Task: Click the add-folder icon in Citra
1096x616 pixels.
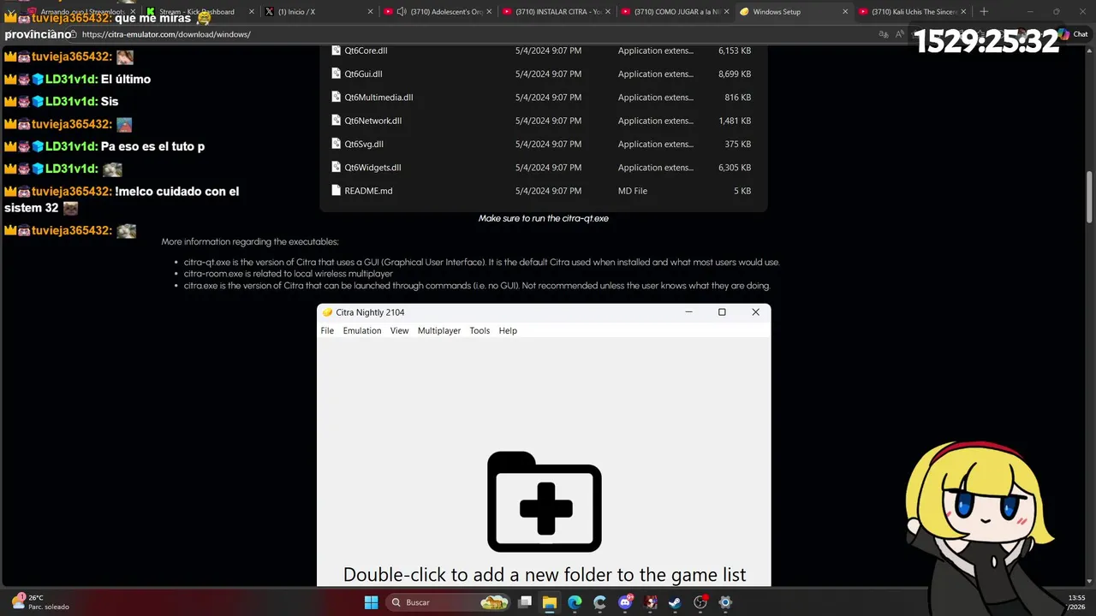Action: coord(545,502)
